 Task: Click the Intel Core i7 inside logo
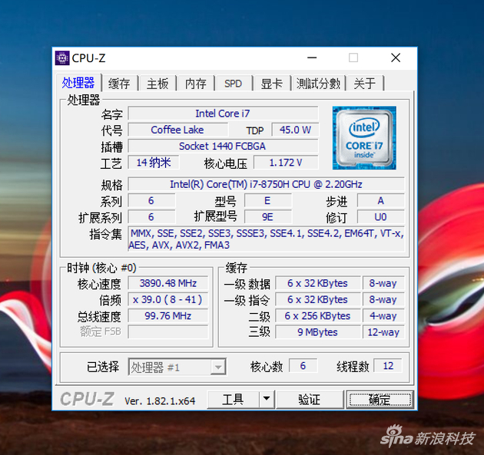click(x=364, y=138)
